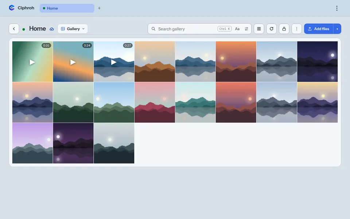Open search filter options sliders icon
350x219 pixels.
(246, 29)
